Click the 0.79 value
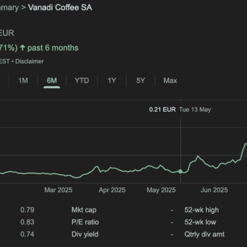Image resolution: width=247 pixels, height=247 pixels. tap(27, 210)
